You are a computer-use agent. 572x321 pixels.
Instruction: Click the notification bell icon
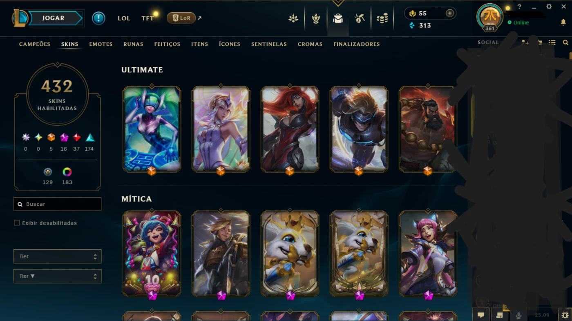tap(563, 22)
